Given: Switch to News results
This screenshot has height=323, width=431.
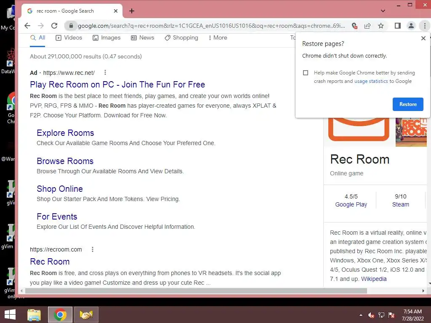Looking at the screenshot, I should click(x=142, y=38).
